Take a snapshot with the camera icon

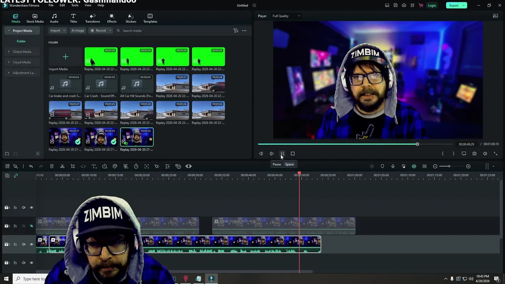(x=474, y=154)
